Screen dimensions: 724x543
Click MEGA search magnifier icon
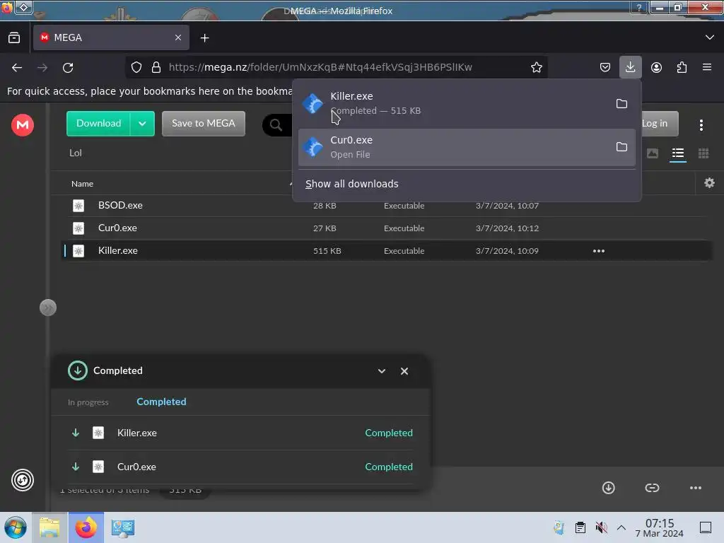click(276, 124)
